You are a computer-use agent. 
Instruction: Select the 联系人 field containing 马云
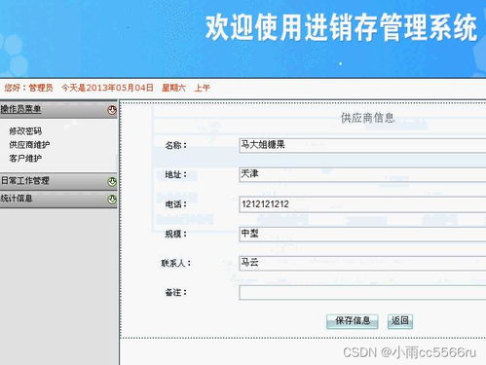362,263
